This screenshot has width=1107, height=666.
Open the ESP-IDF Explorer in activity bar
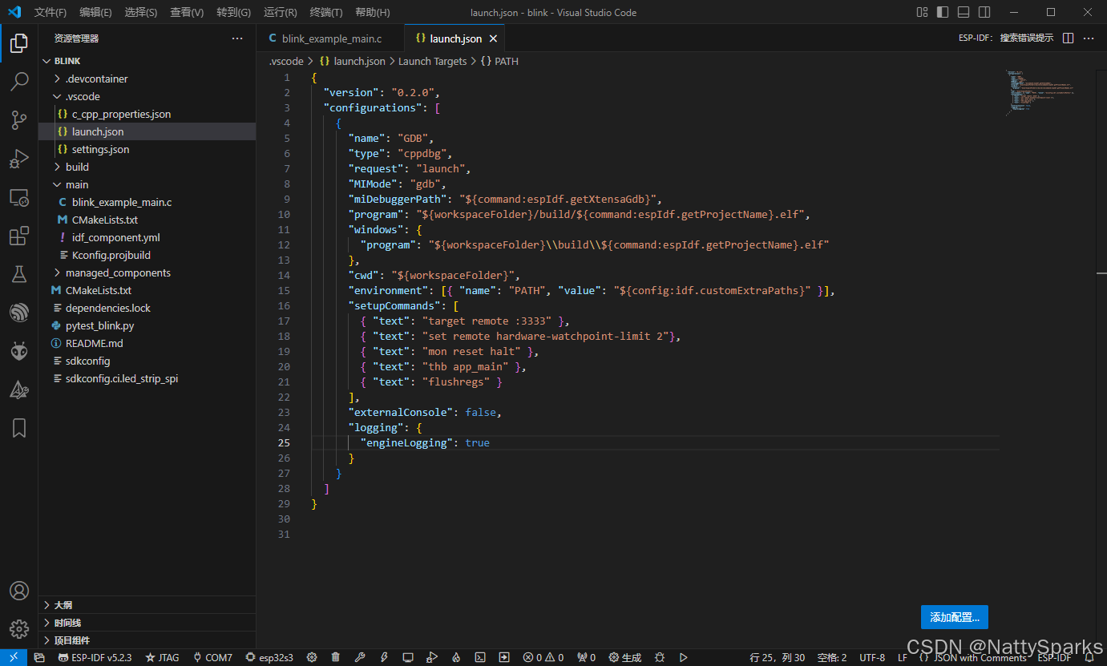pos(19,313)
